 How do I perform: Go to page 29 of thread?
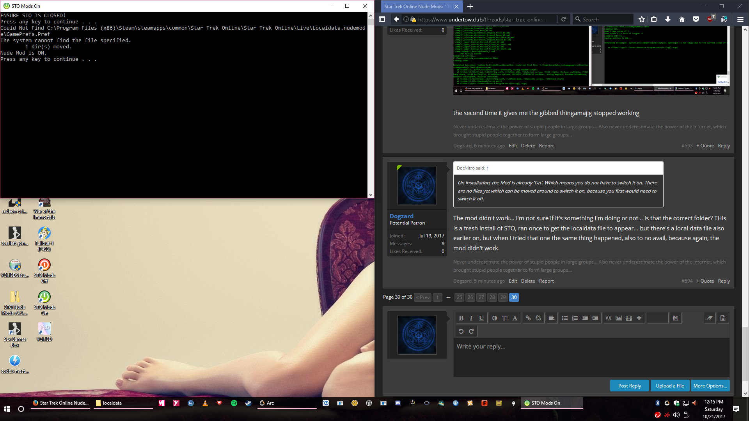[x=503, y=297]
